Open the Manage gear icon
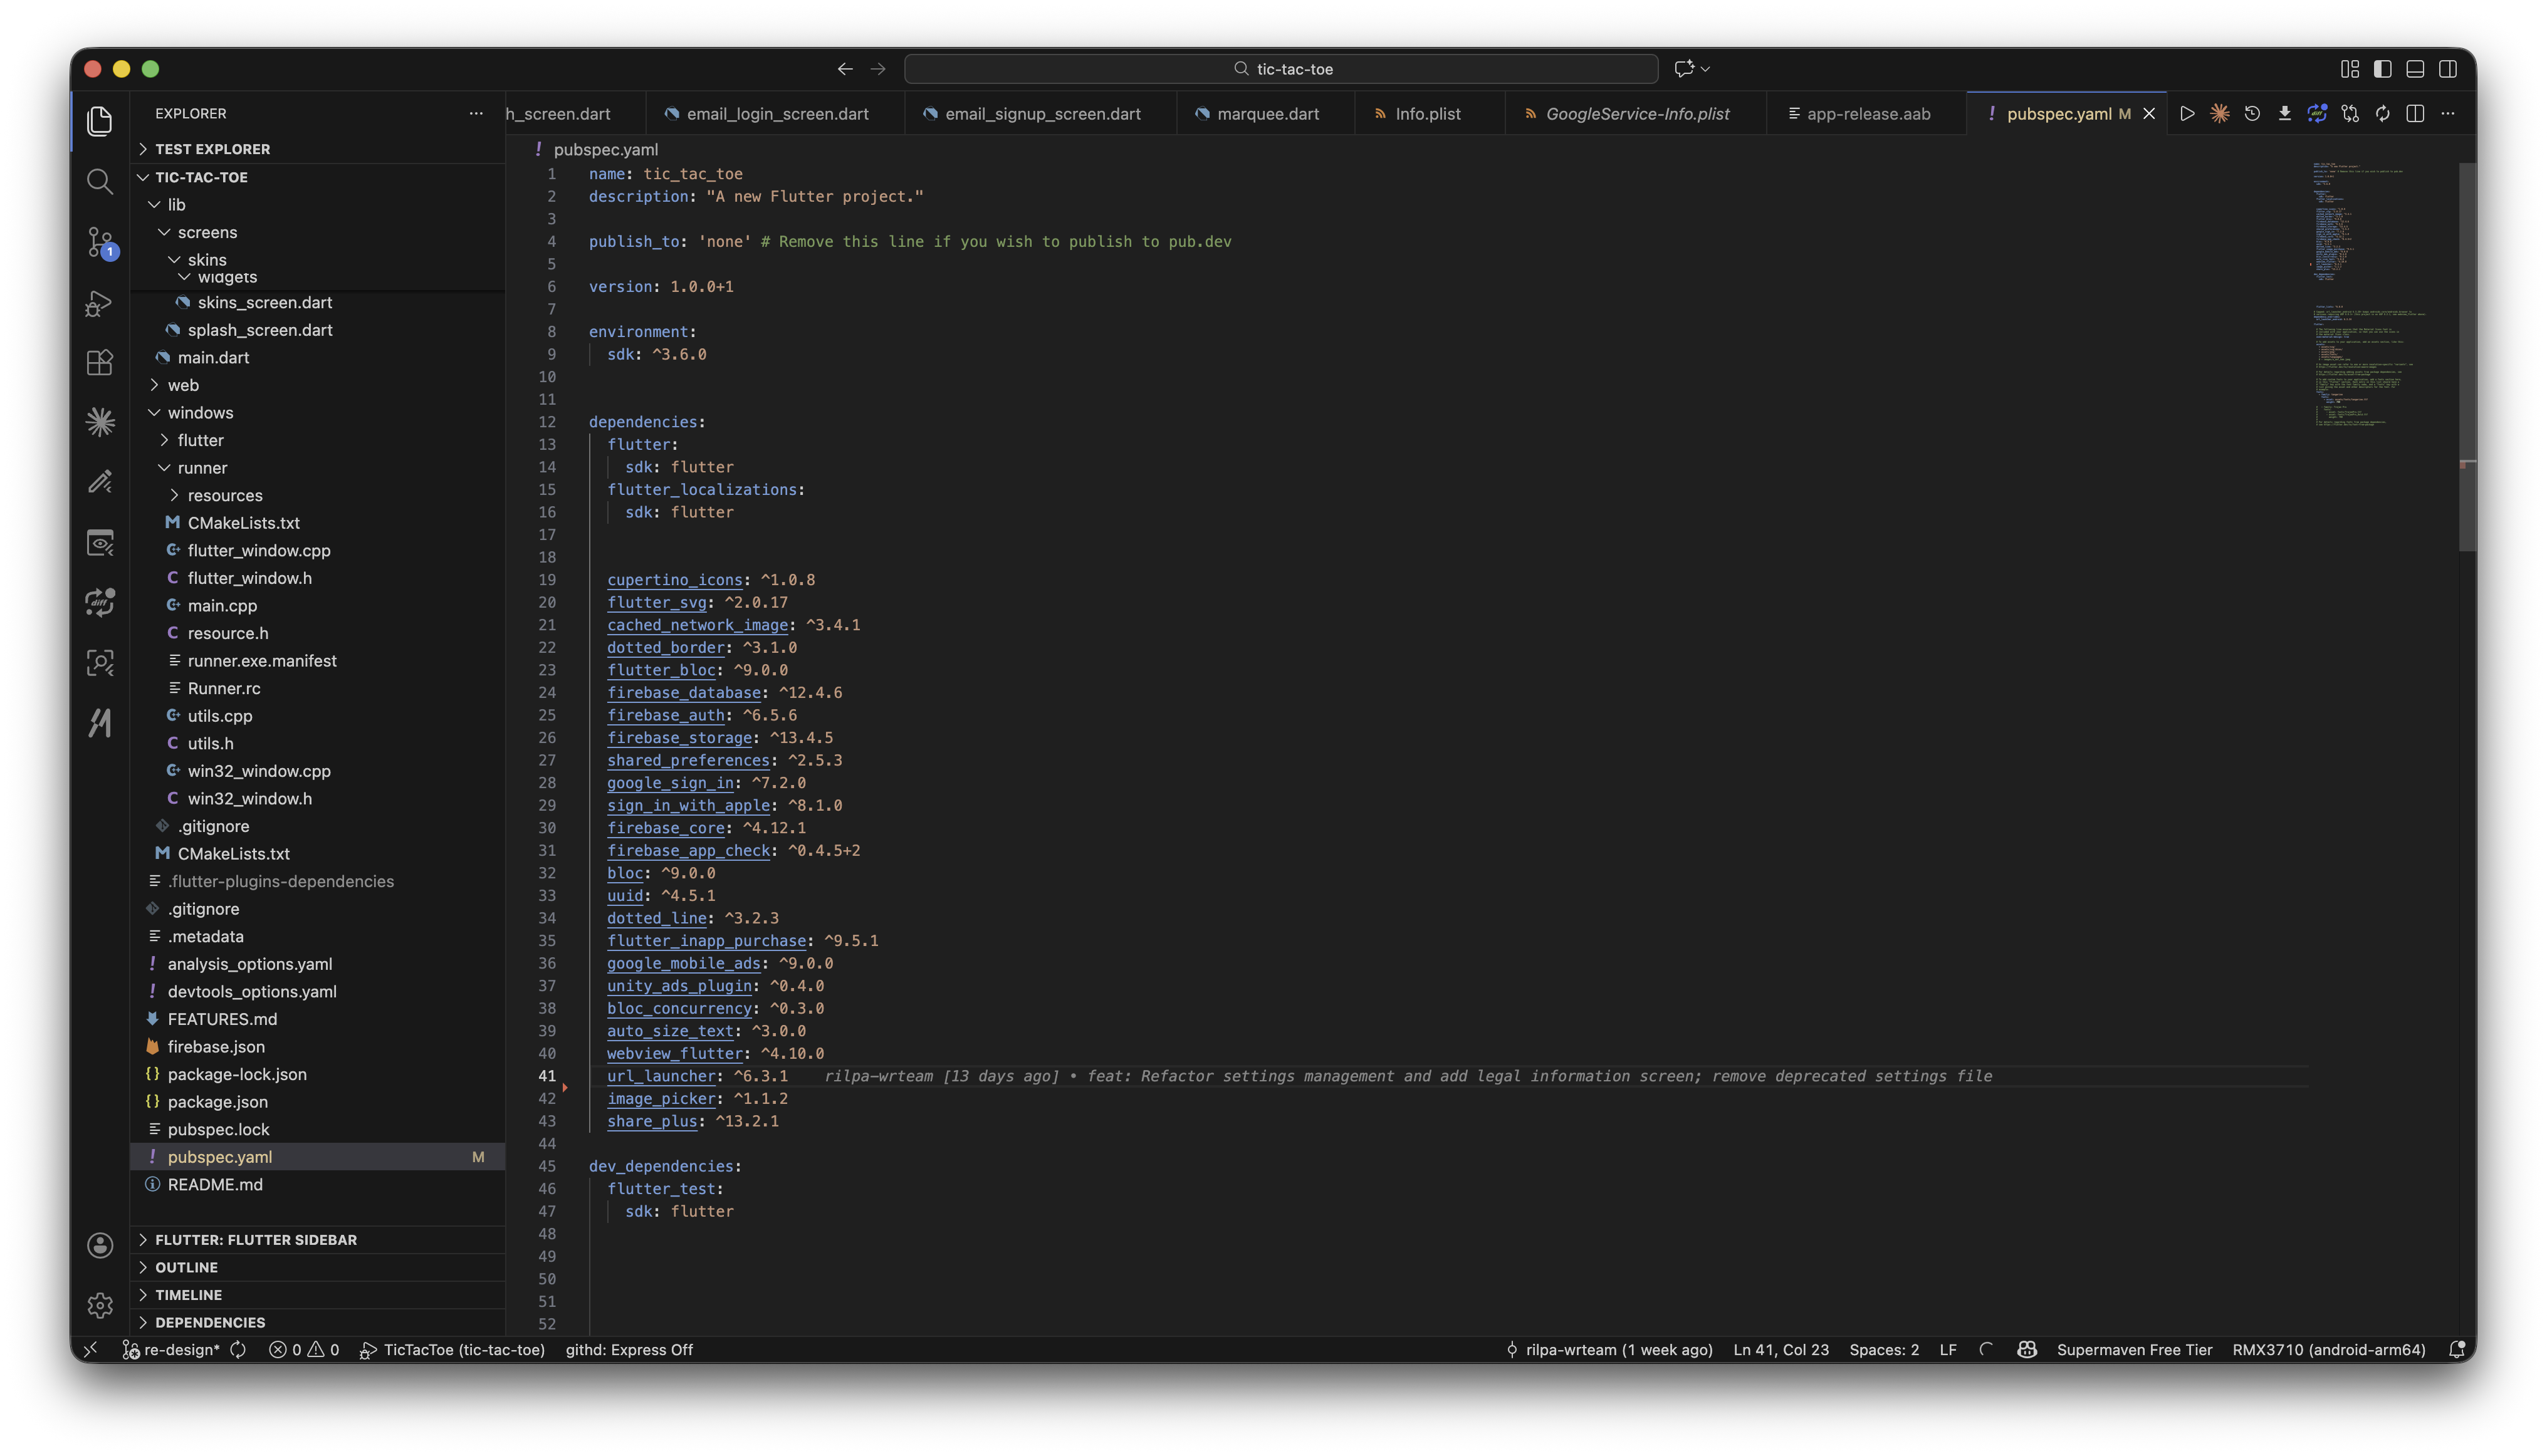Screen dimensions: 2547x1456 [x=99, y=1305]
